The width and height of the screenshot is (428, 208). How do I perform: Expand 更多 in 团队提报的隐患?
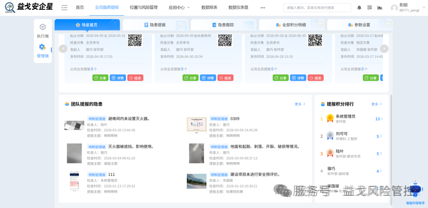tap(300, 104)
